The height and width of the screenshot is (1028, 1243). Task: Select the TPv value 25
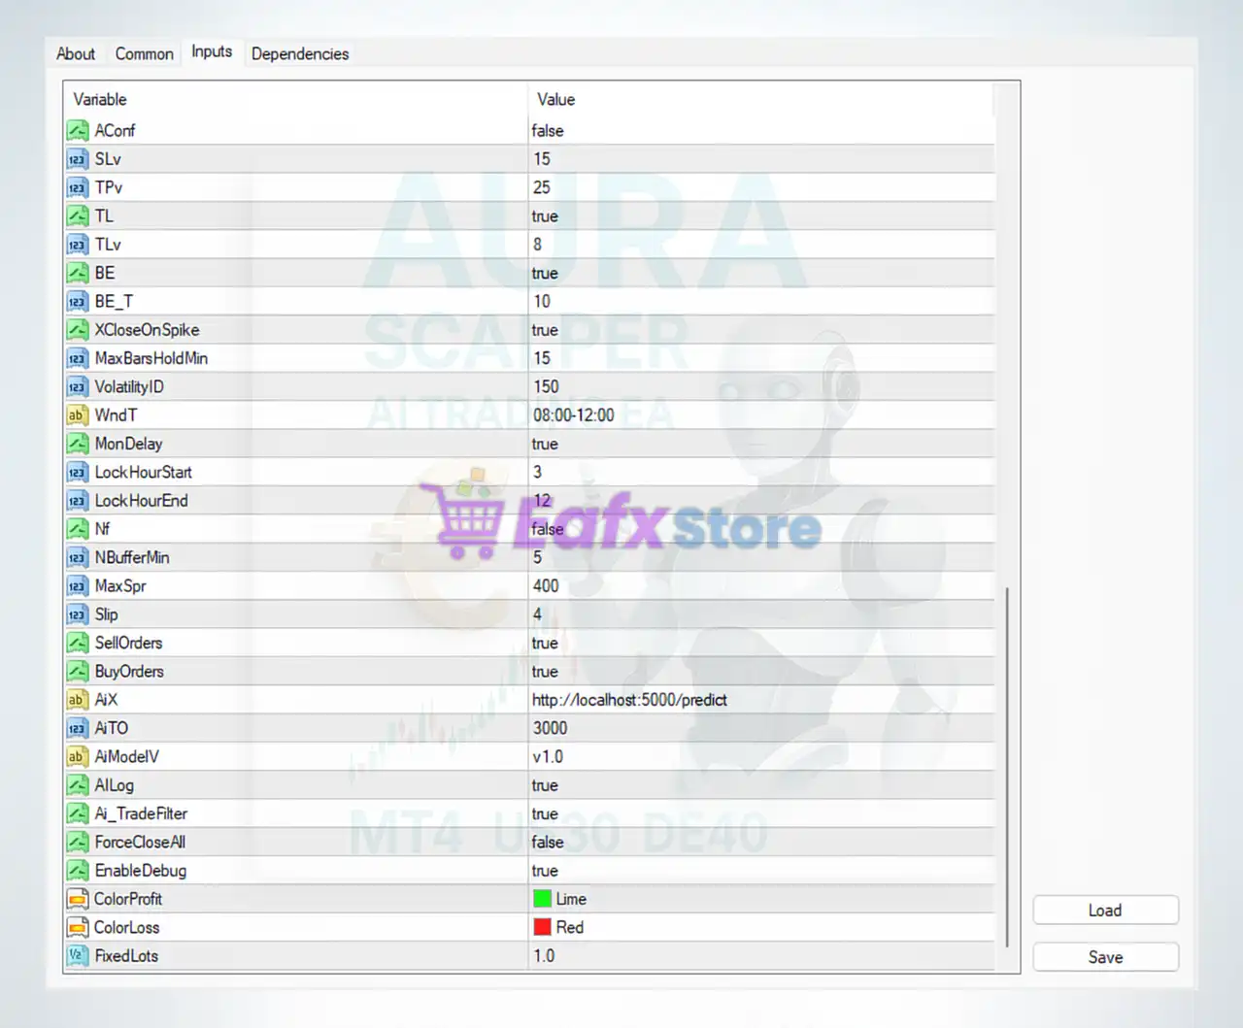(542, 187)
